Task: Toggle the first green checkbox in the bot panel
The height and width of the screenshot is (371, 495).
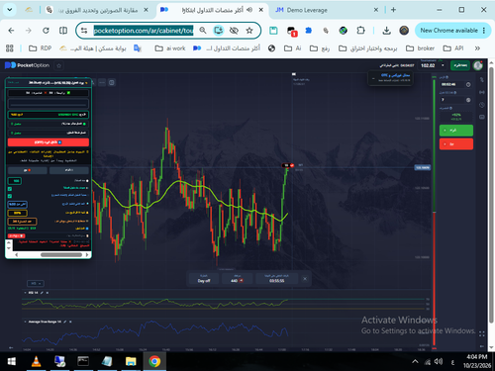Action: (x=10, y=189)
